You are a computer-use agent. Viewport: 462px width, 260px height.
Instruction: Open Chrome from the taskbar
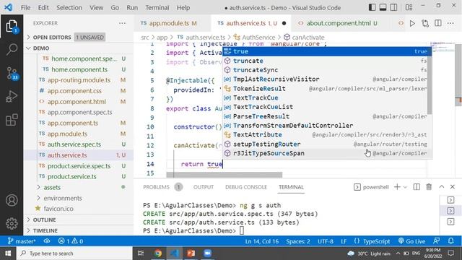158,253
